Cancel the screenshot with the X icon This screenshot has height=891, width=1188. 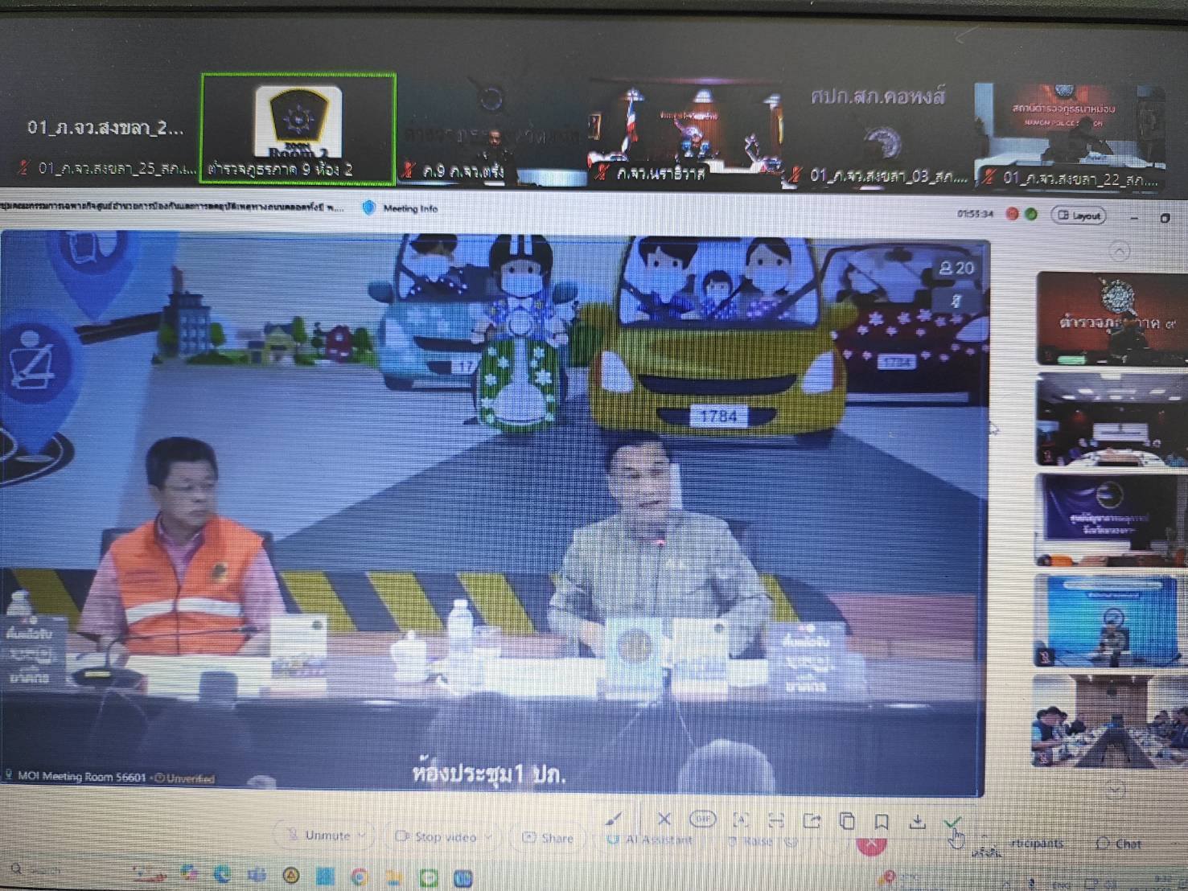coord(664,819)
